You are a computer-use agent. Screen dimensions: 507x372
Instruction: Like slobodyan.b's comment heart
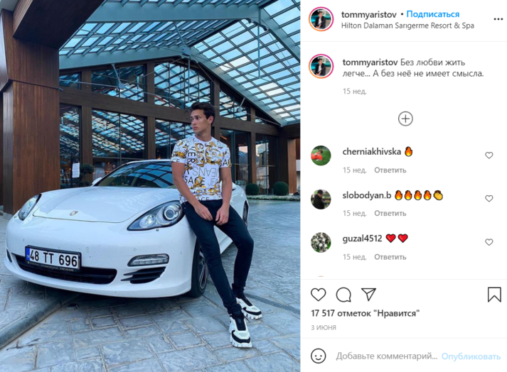coord(489,198)
